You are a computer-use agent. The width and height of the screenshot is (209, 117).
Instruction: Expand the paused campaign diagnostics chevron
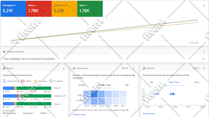pos(203,59)
